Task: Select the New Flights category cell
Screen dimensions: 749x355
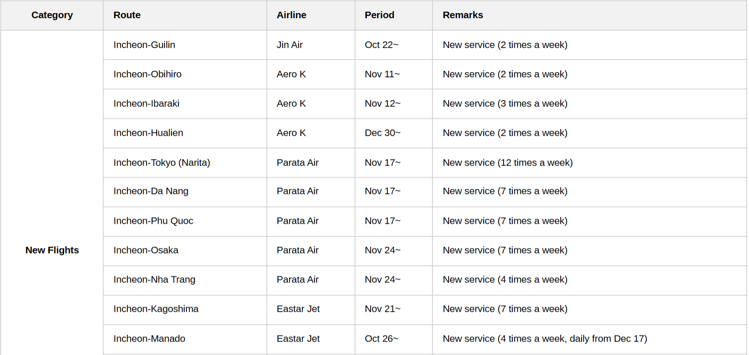Action: 52,250
